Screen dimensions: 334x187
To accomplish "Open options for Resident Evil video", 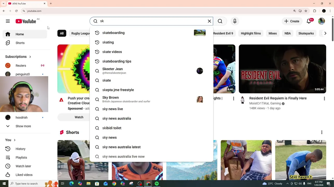I will [324, 99].
